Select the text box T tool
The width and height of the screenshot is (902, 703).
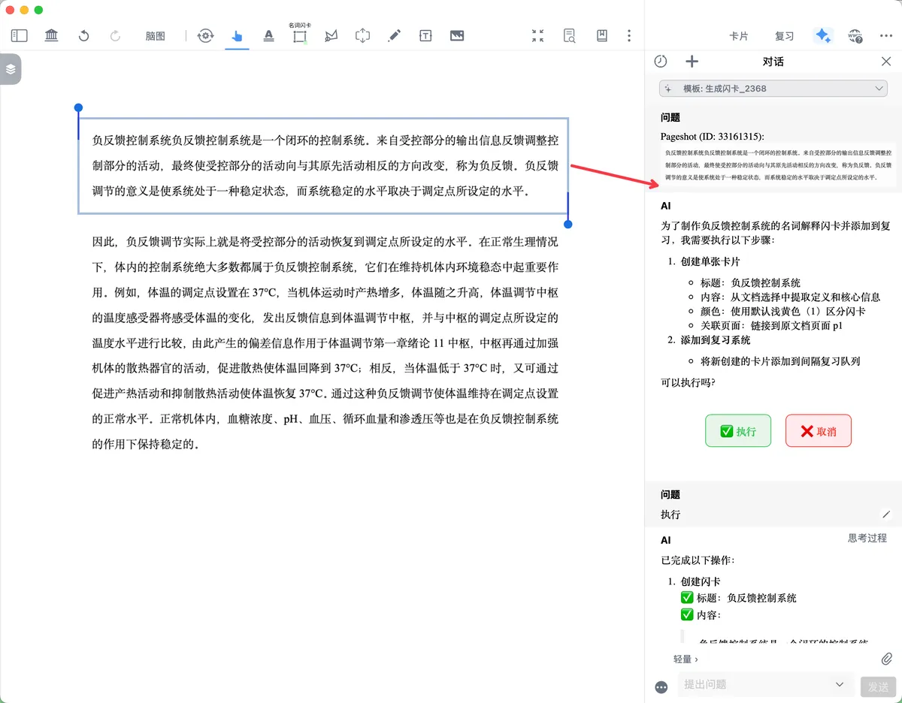[425, 35]
